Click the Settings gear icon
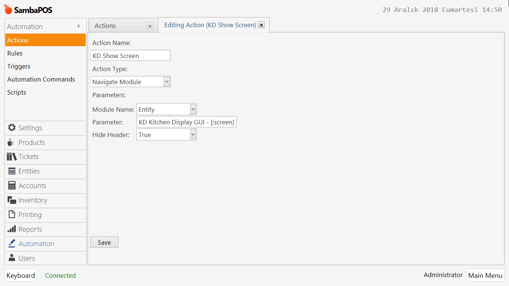This screenshot has height=286, width=509. coord(12,128)
